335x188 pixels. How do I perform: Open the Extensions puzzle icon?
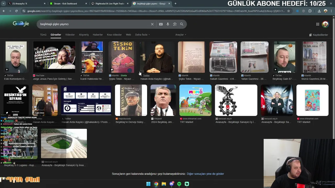point(310,11)
